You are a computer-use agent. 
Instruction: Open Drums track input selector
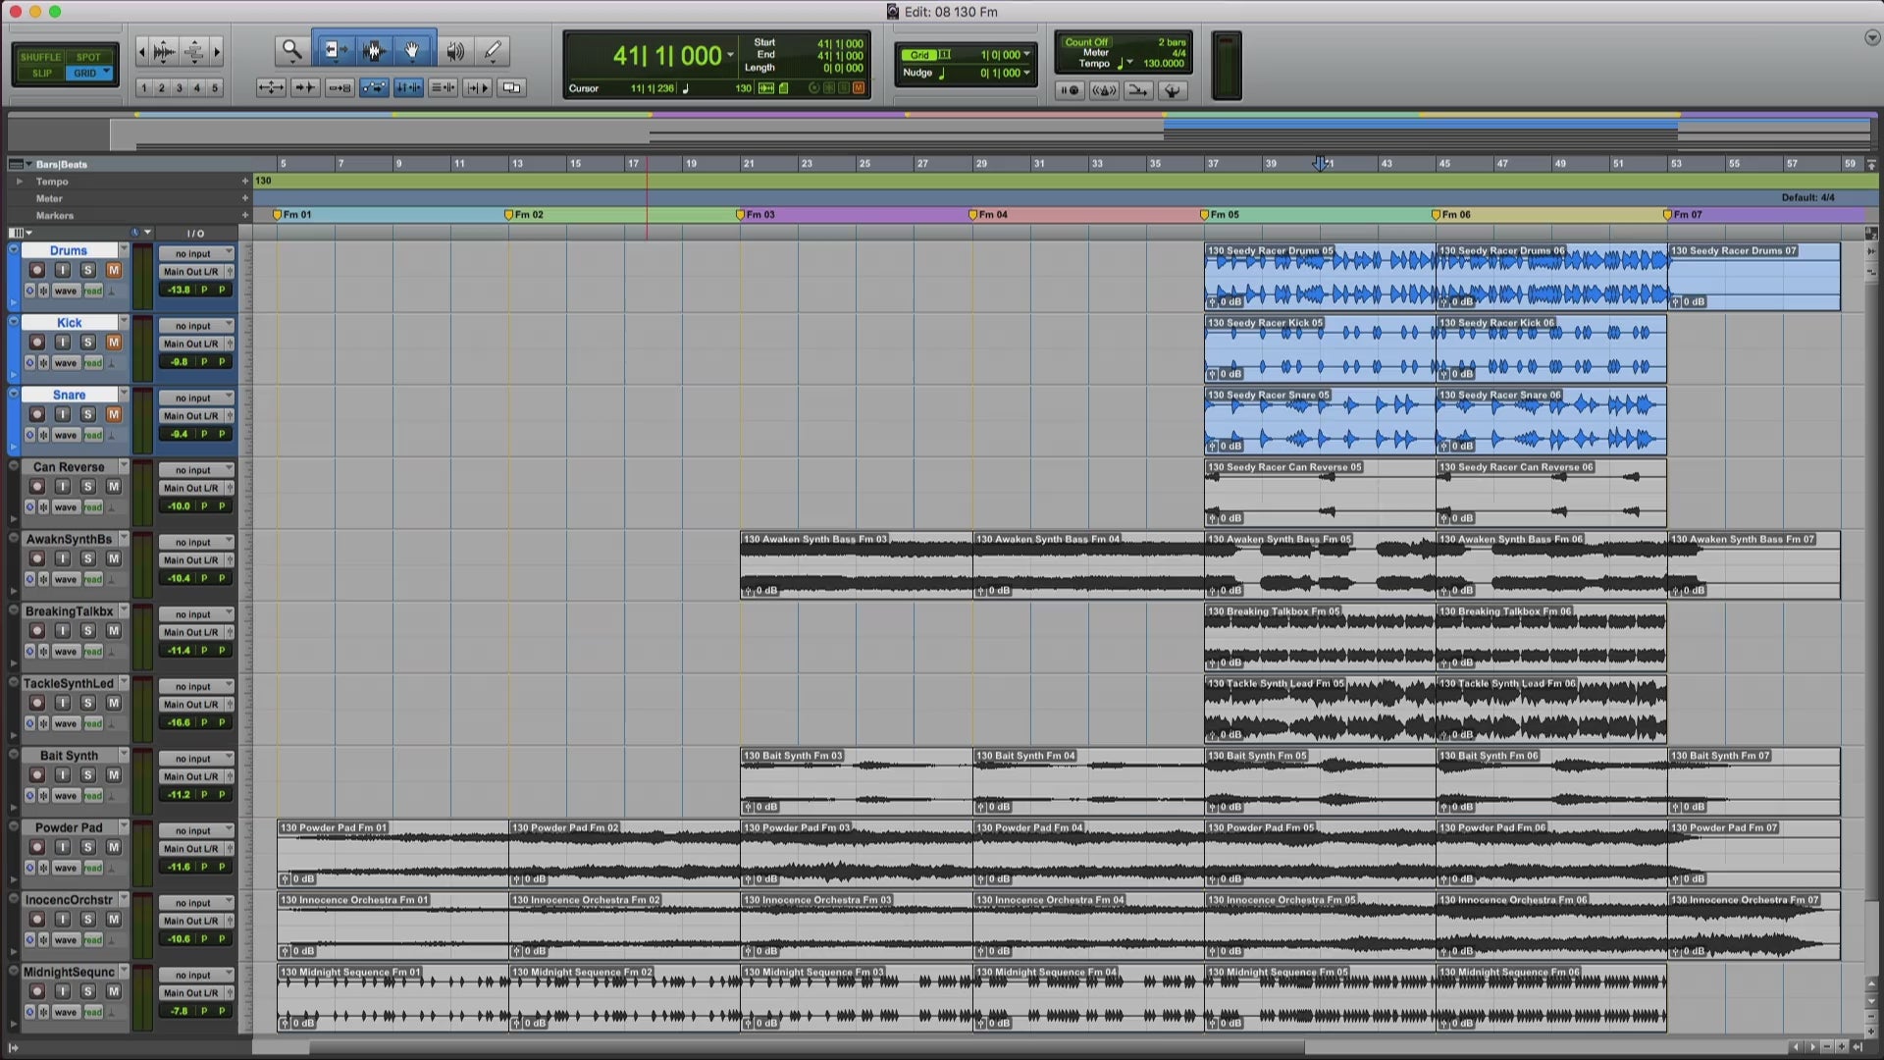click(196, 253)
